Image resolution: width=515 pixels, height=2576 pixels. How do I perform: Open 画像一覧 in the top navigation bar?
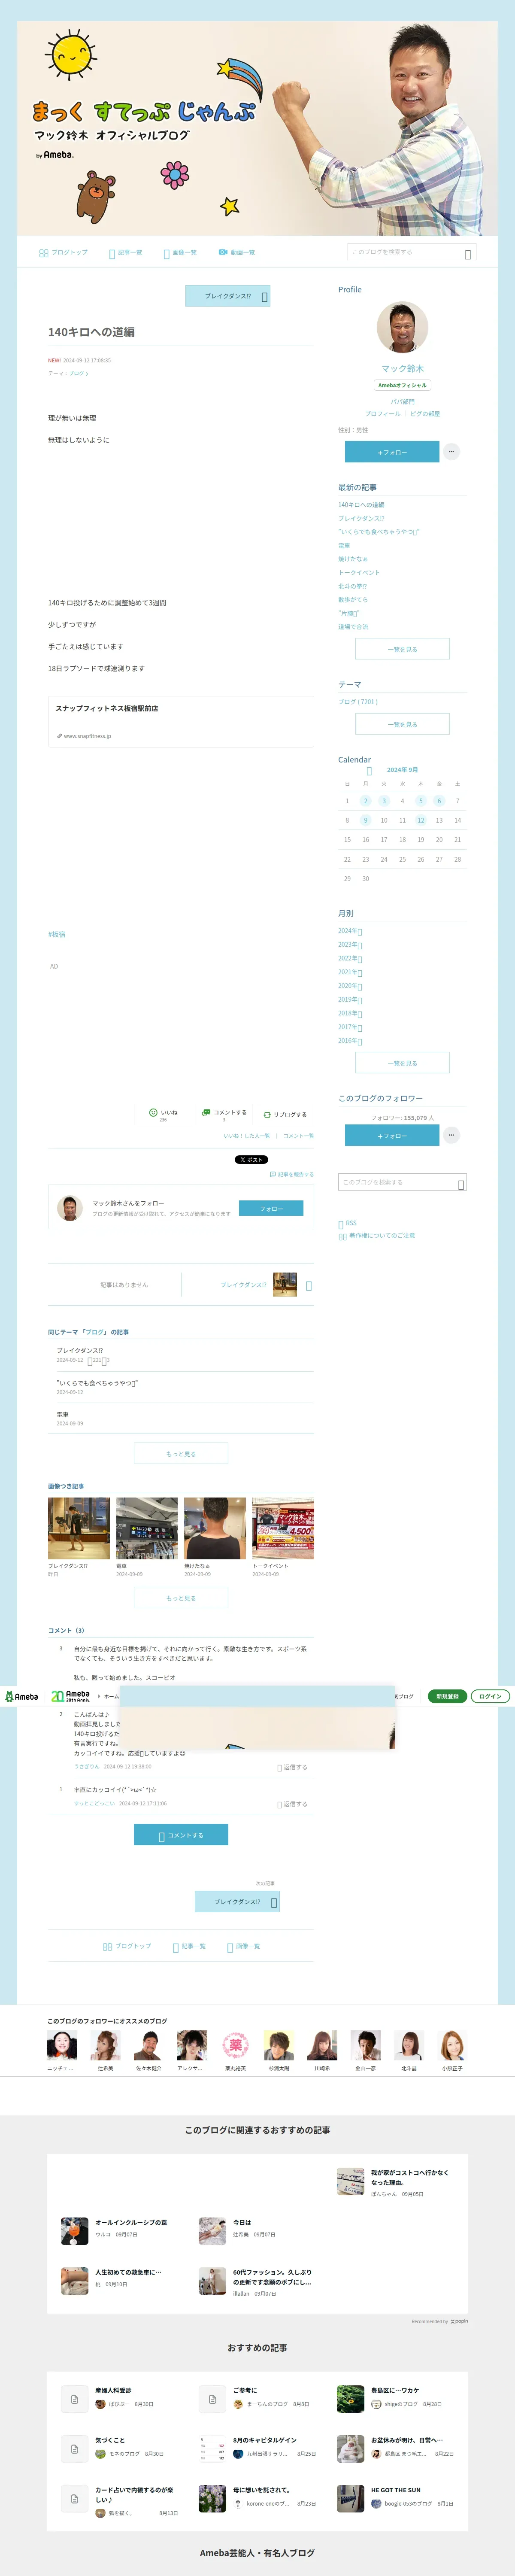[180, 253]
